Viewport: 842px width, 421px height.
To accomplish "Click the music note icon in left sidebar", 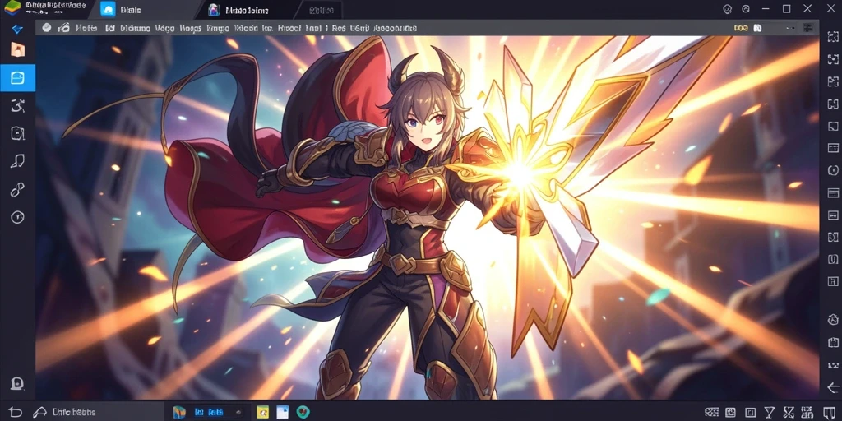I will [18, 160].
